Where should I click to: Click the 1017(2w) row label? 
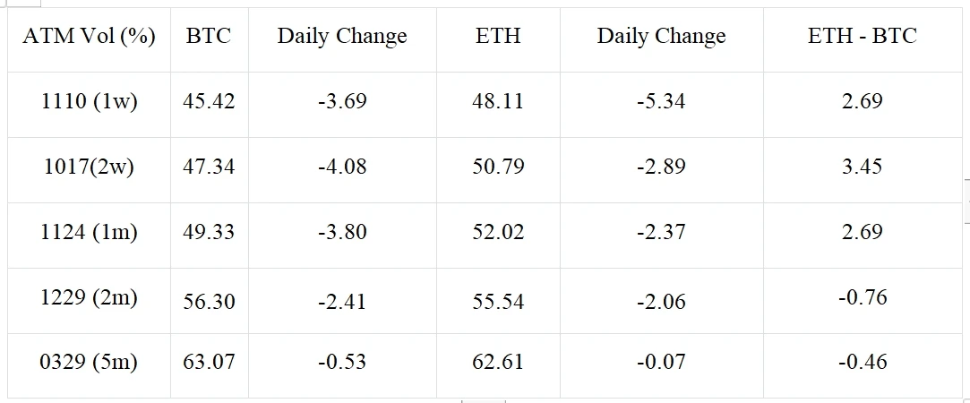90,167
